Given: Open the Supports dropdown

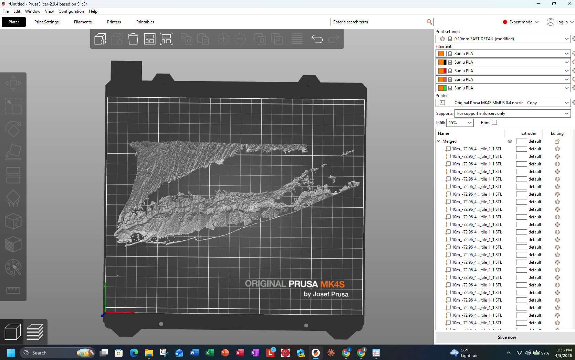Looking at the screenshot, I should [512, 113].
